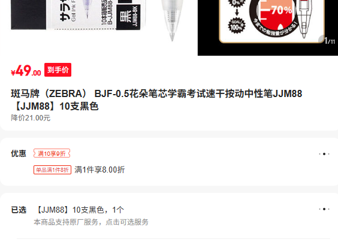The image size is (338, 248).
Task: Open the pen box product image
Action: point(76,14)
